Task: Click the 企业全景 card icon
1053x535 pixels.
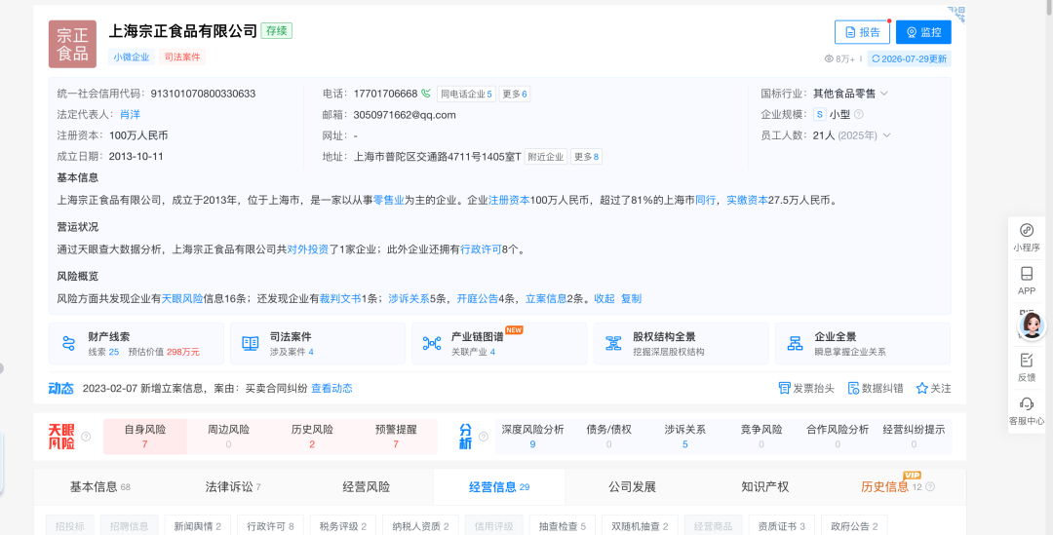Action: [796, 344]
